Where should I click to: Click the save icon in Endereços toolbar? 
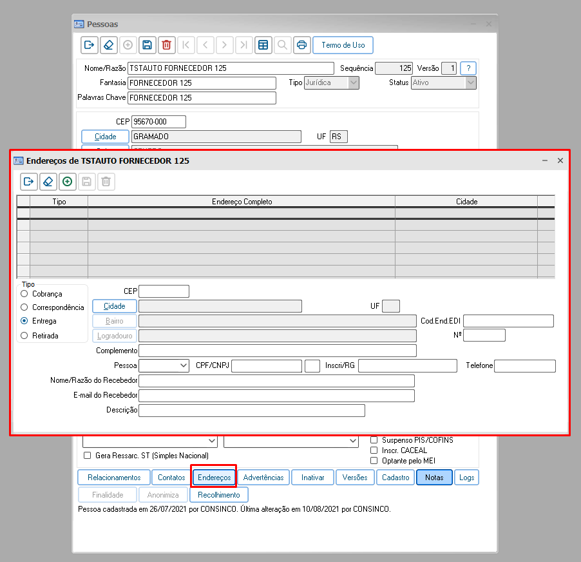(x=87, y=182)
